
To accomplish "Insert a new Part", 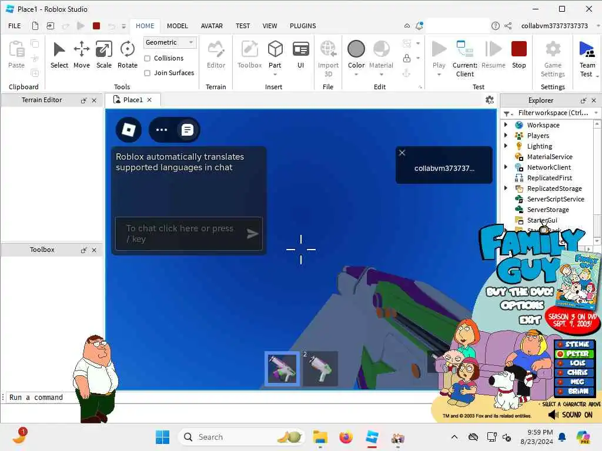I will coord(275,55).
